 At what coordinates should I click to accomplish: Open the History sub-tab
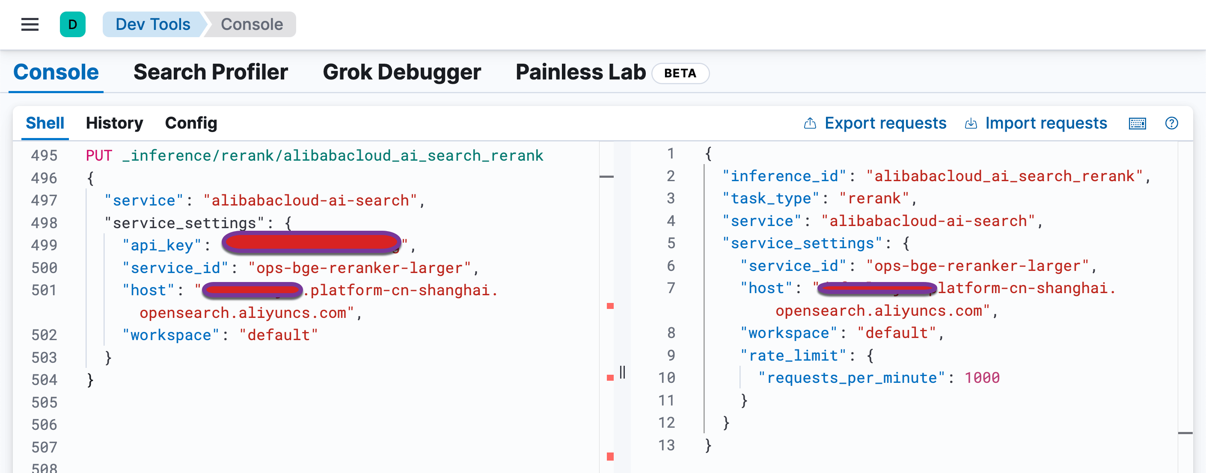coord(114,123)
